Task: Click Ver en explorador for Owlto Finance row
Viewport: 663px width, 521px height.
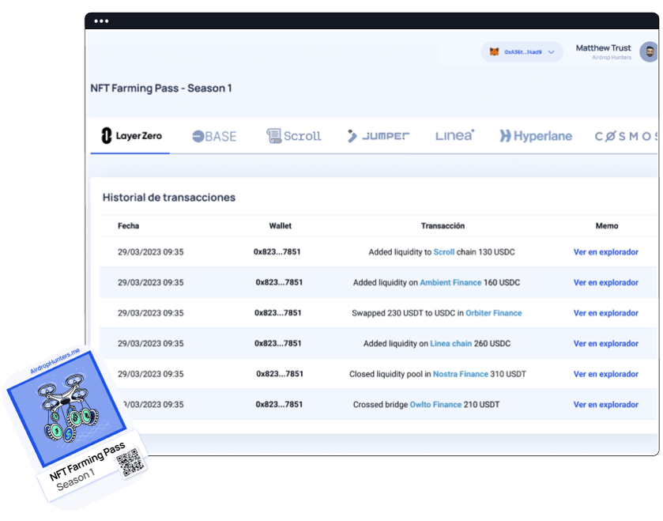Action: click(x=605, y=404)
